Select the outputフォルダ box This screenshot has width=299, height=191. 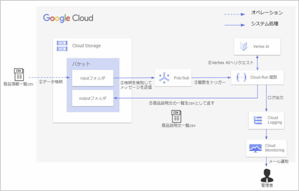(93, 98)
